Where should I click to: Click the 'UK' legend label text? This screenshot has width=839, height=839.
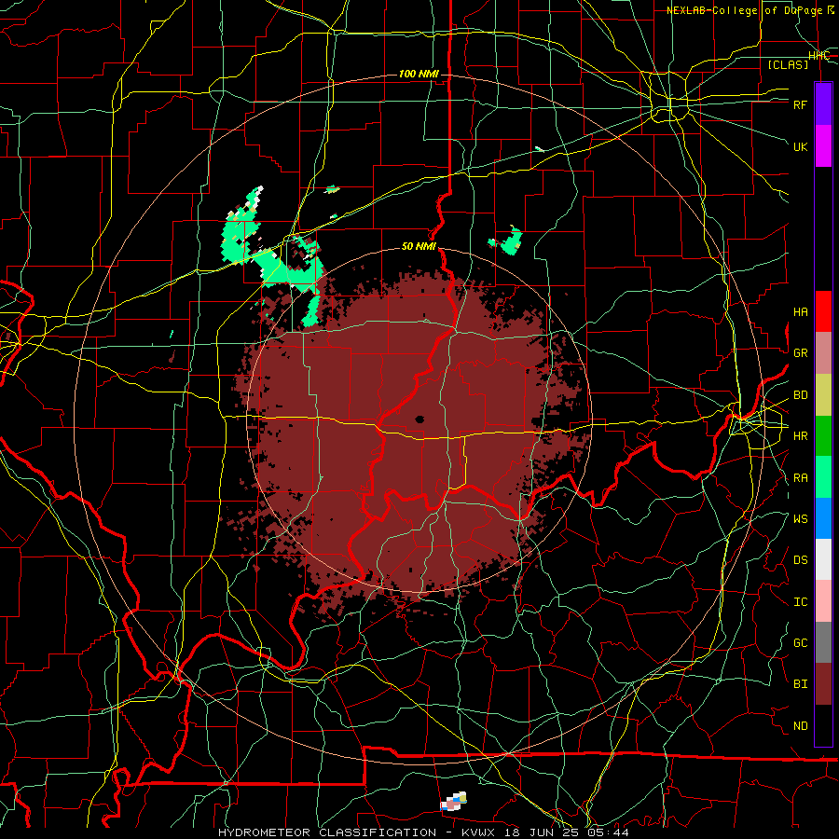pyautogui.click(x=800, y=146)
